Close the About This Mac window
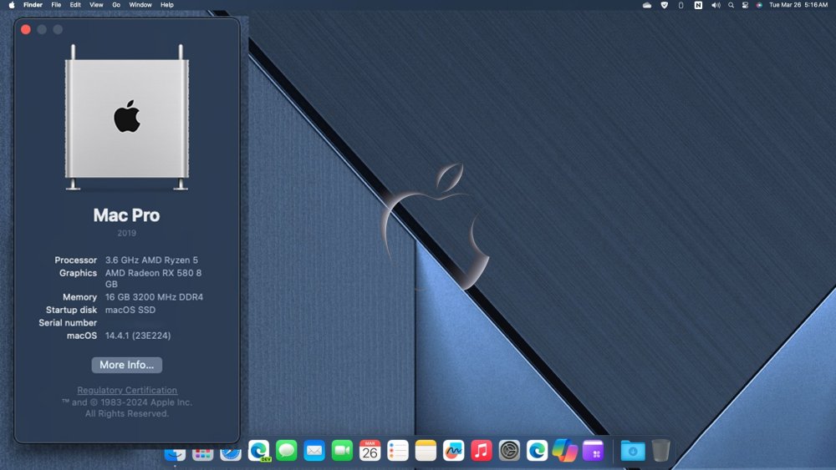This screenshot has width=836, height=470. coord(26,29)
